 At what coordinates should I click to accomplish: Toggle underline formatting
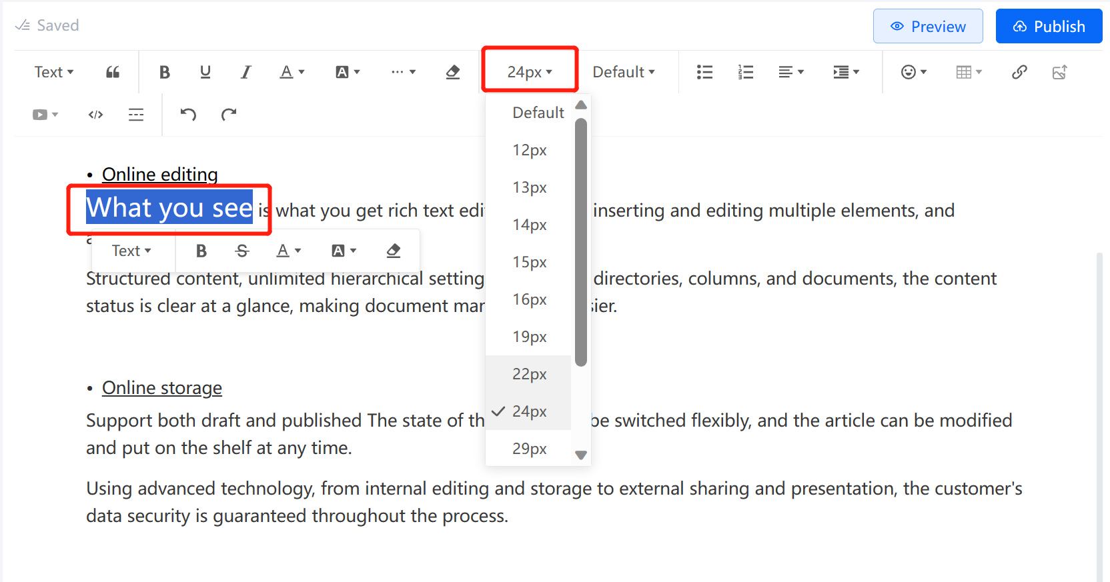coord(205,72)
